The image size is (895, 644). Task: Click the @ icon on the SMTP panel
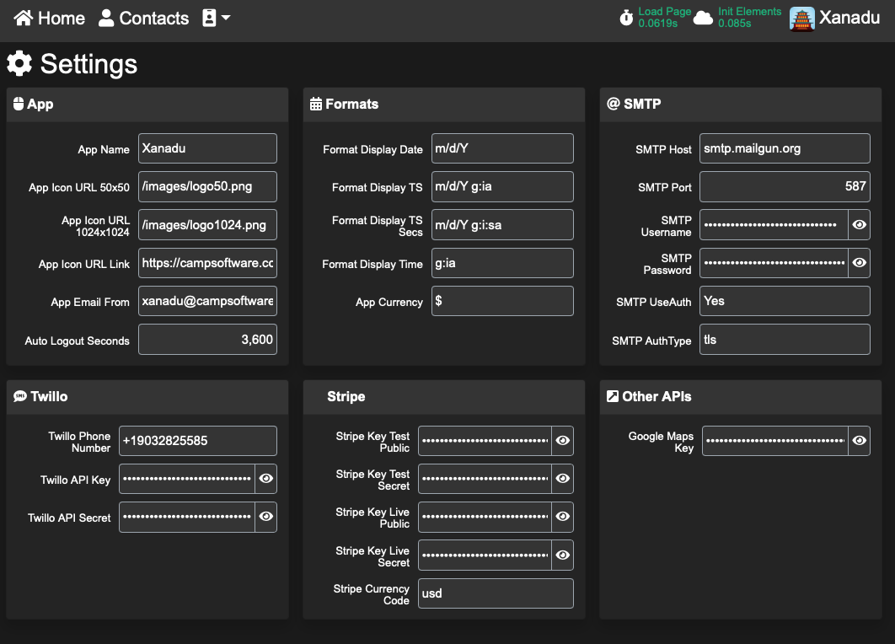pos(613,104)
